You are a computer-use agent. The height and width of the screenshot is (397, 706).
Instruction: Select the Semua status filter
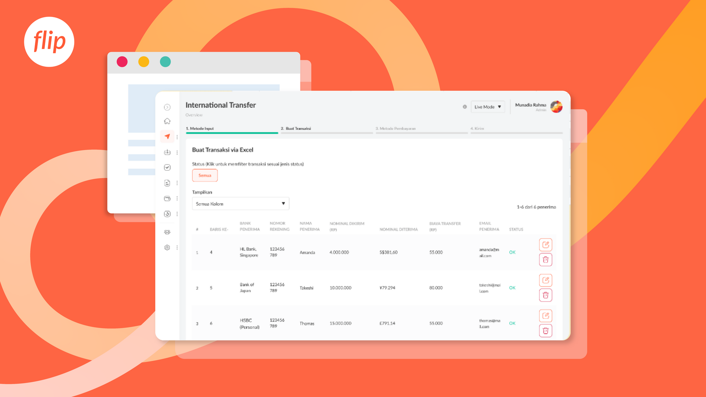(205, 175)
